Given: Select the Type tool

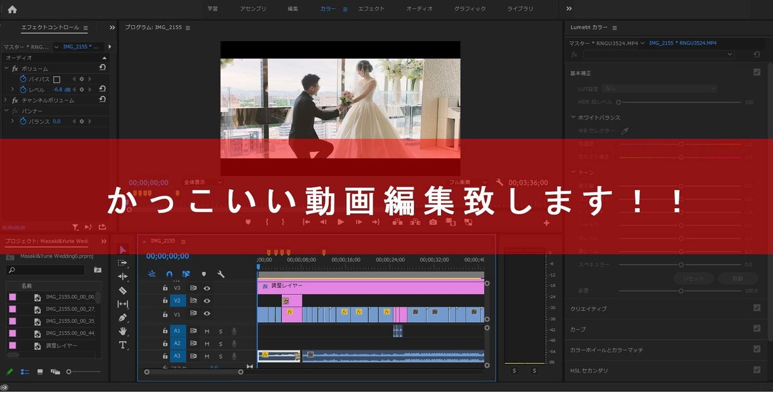Looking at the screenshot, I should tap(123, 345).
